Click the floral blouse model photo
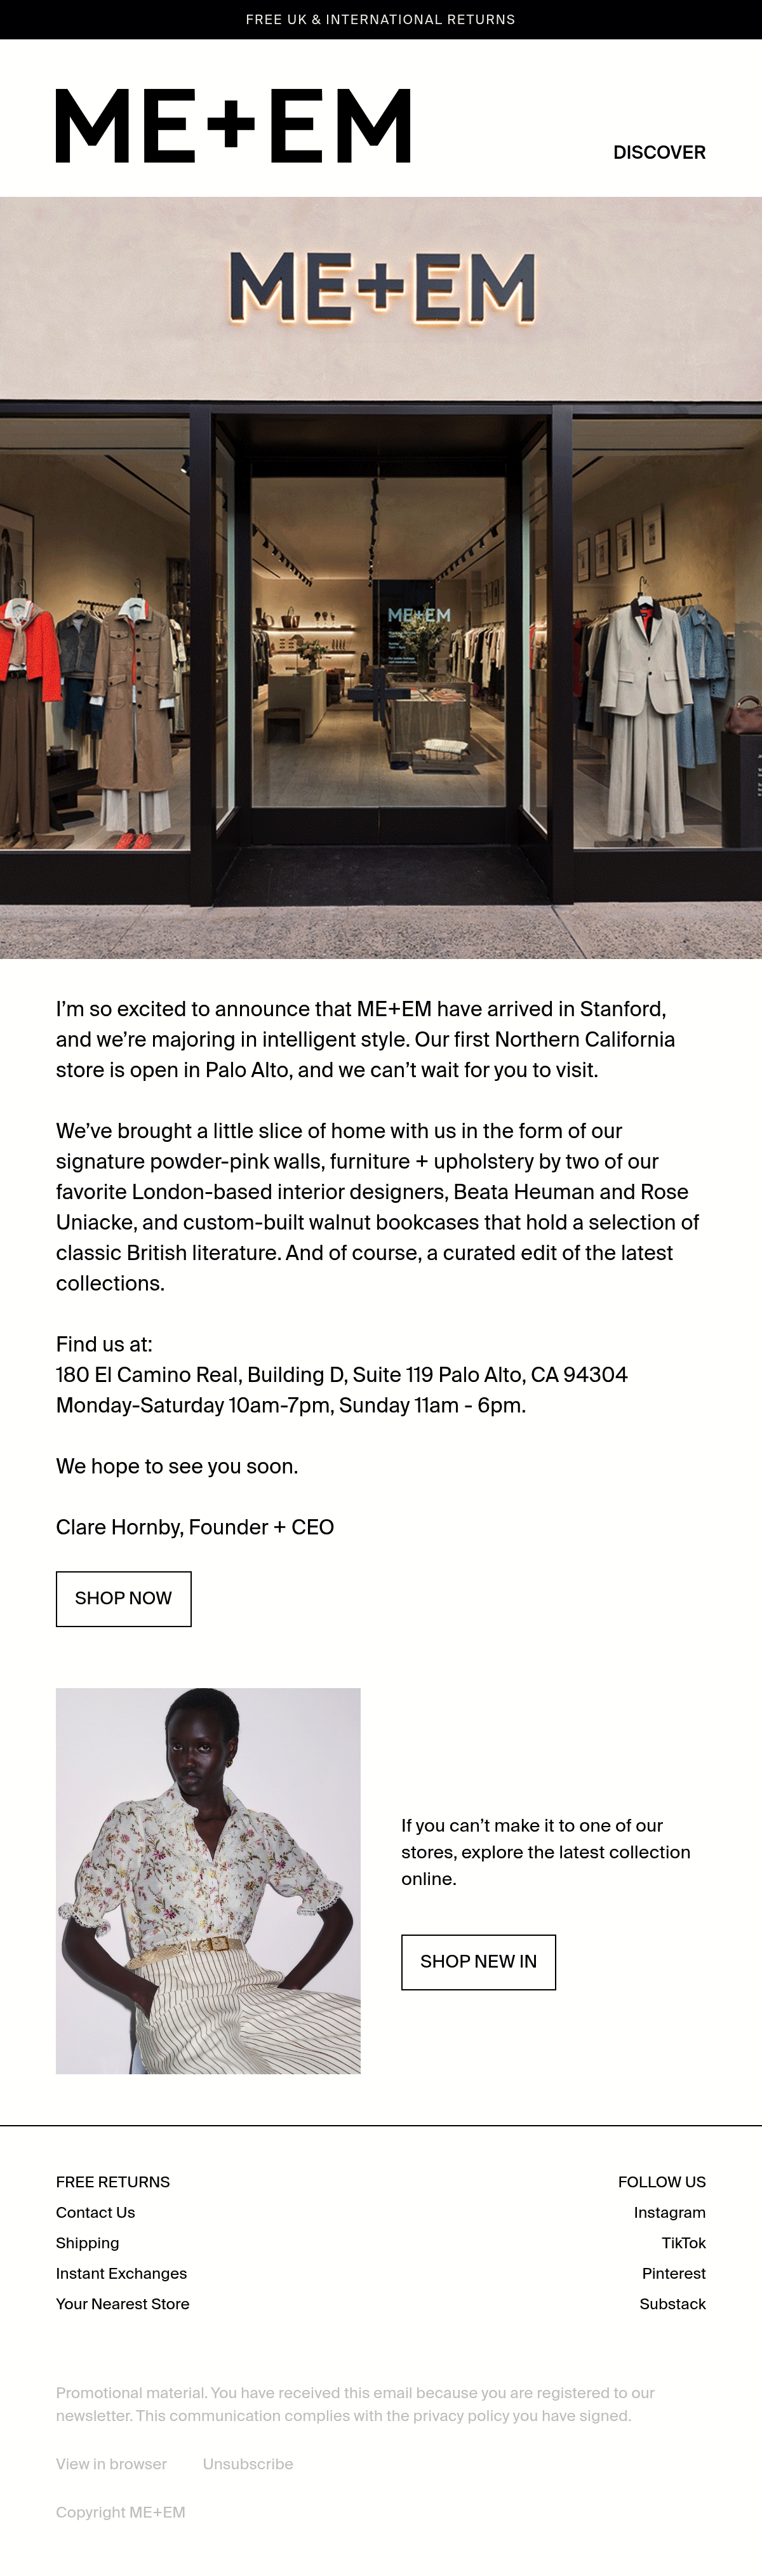The image size is (762, 2576). [x=208, y=1880]
